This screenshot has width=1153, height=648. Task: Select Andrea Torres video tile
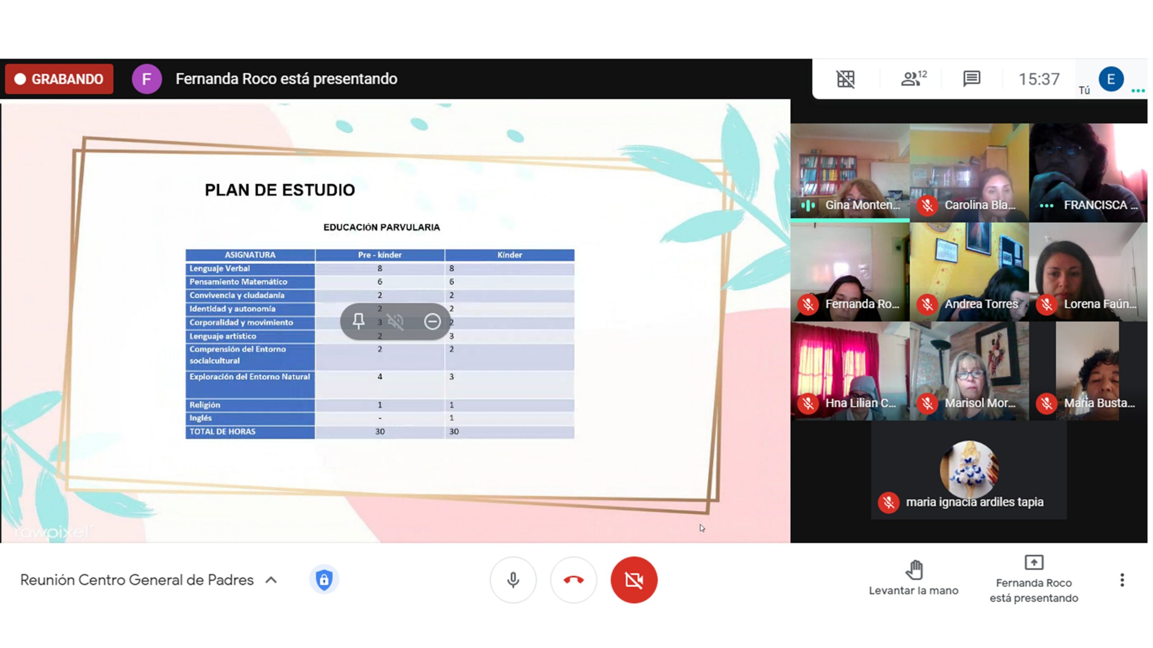tap(969, 271)
